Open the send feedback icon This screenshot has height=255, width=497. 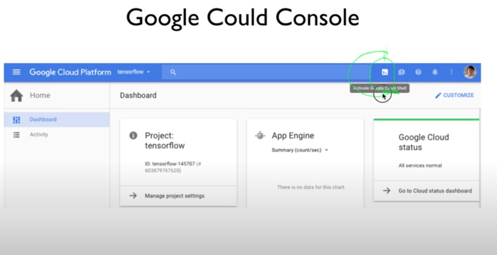(x=402, y=72)
